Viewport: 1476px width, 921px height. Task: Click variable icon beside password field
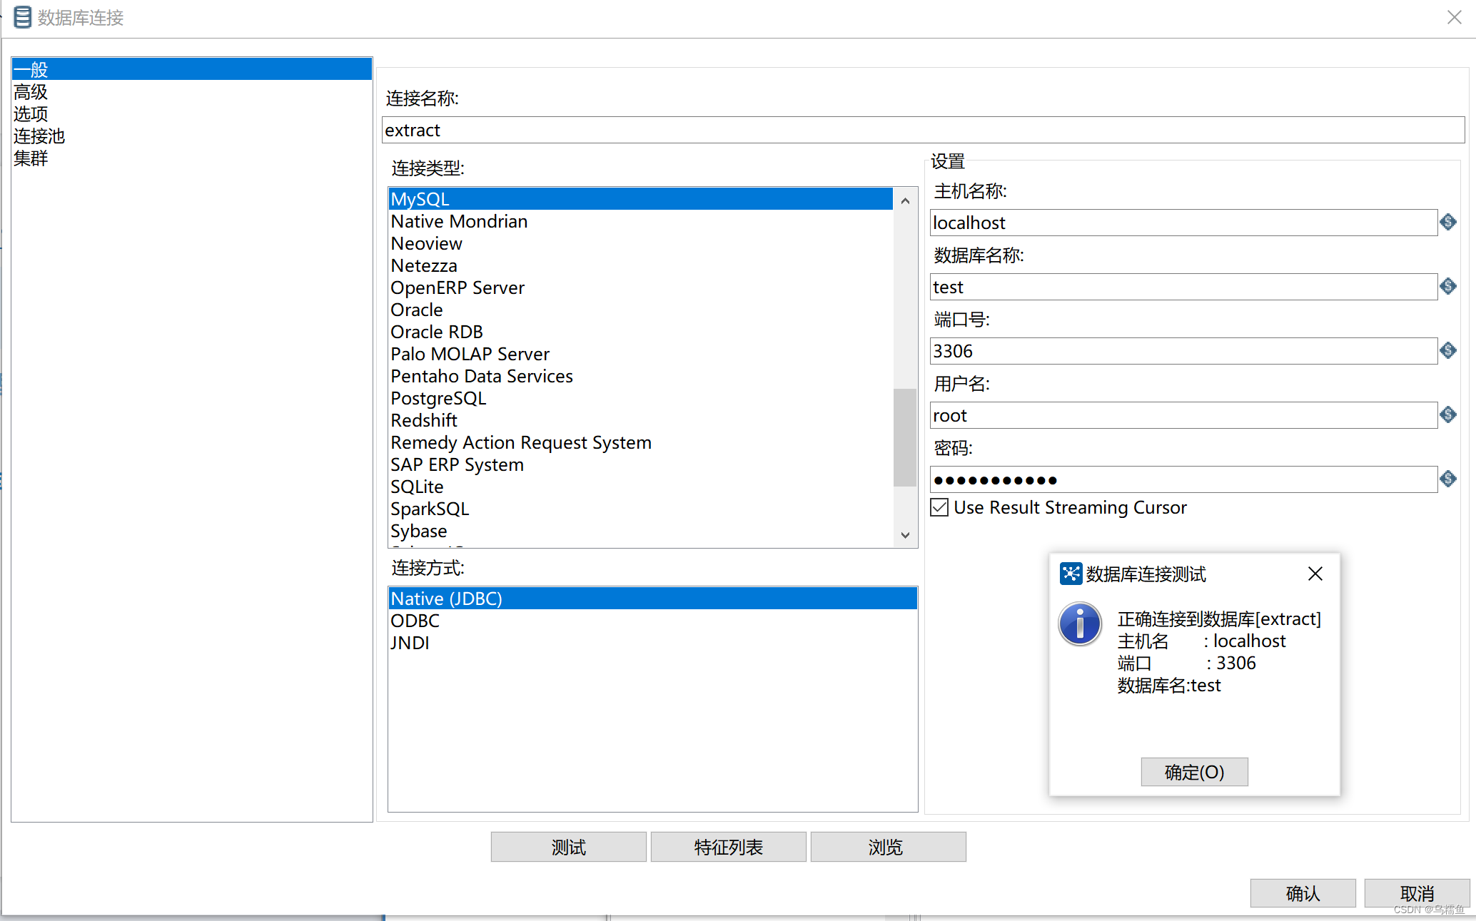click(x=1448, y=479)
